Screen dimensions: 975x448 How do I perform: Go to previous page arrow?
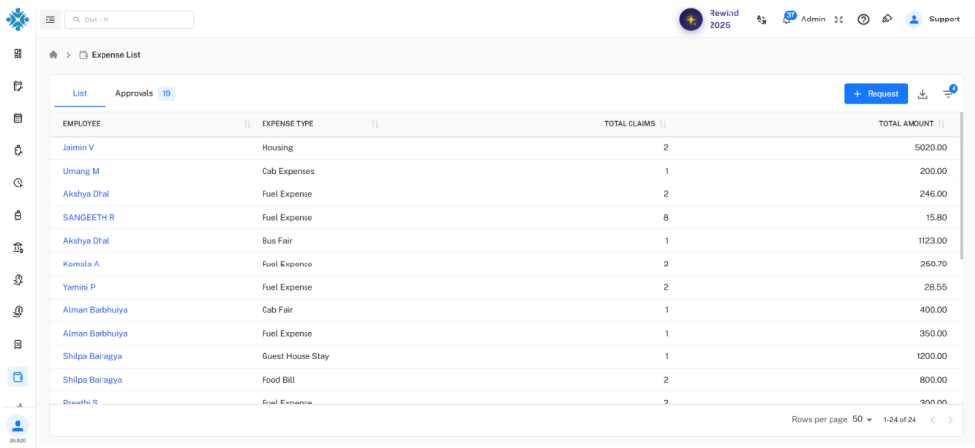pyautogui.click(x=932, y=420)
